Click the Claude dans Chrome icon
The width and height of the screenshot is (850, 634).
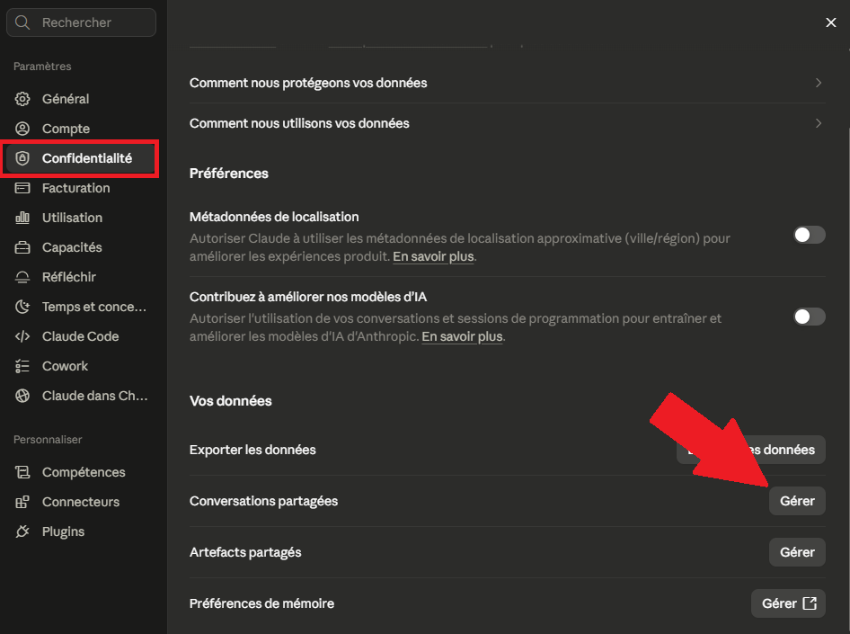pyautogui.click(x=22, y=396)
